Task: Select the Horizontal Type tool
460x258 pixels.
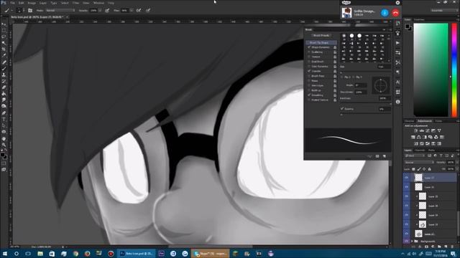Action: pos(4,119)
